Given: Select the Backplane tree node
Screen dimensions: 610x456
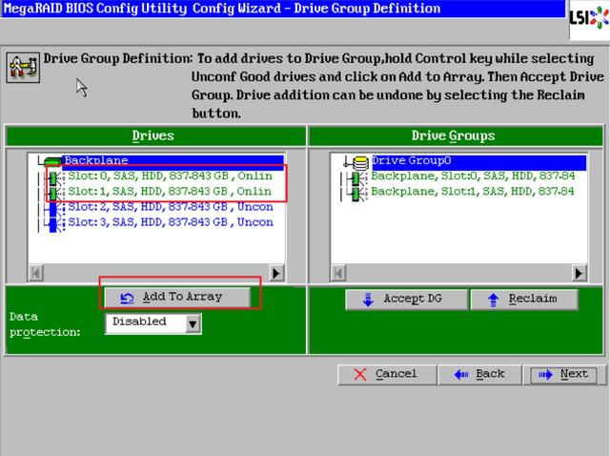Looking at the screenshot, I should [173, 160].
